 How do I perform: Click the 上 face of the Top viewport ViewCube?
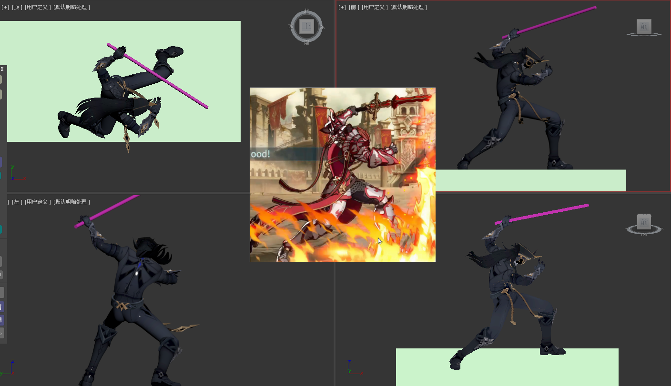(x=306, y=27)
